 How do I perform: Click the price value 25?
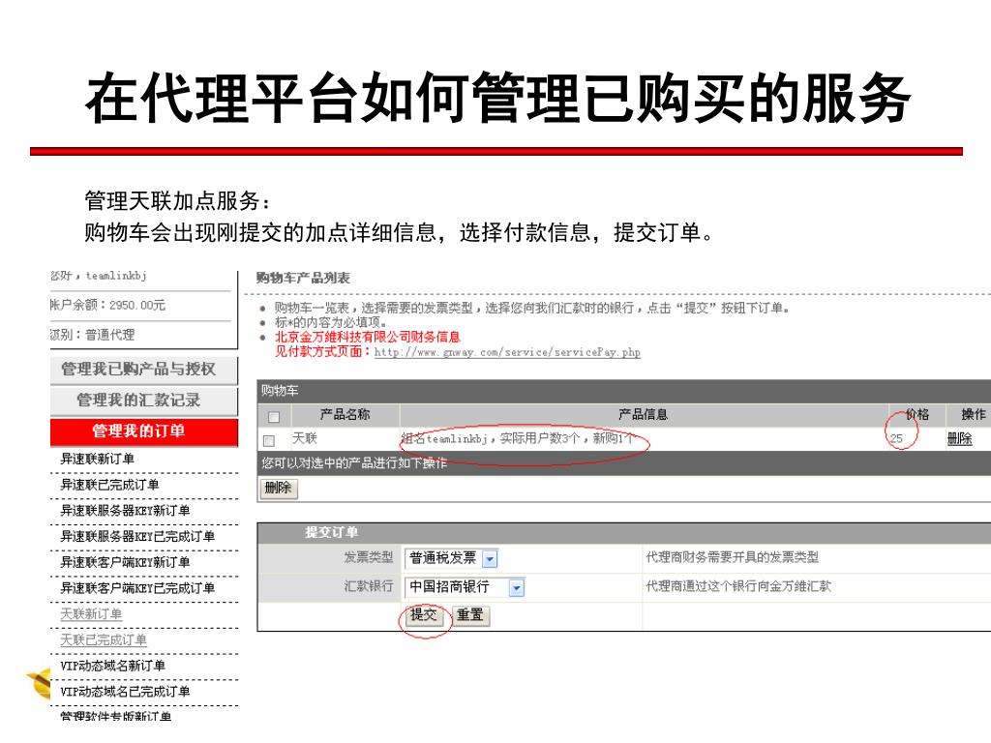click(x=896, y=438)
